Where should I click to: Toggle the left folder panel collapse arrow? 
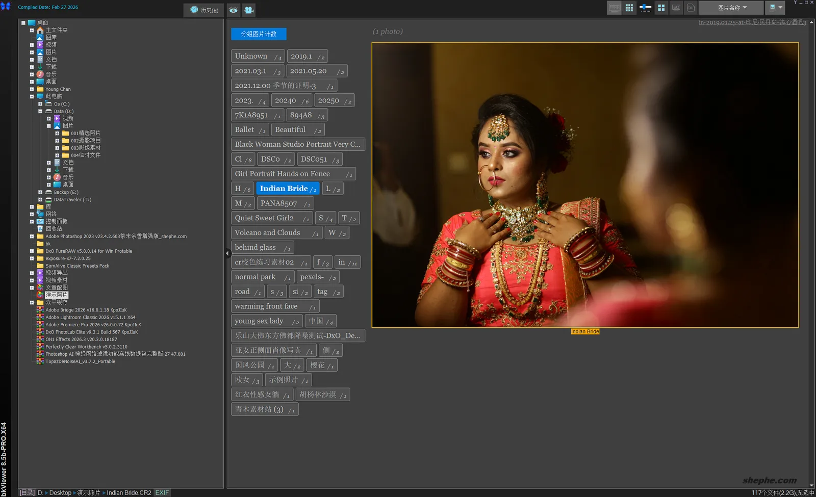(x=227, y=253)
